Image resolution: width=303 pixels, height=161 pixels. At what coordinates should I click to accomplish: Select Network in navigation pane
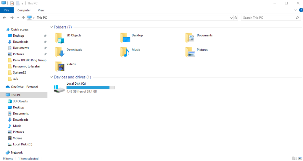pyautogui.click(x=17, y=152)
